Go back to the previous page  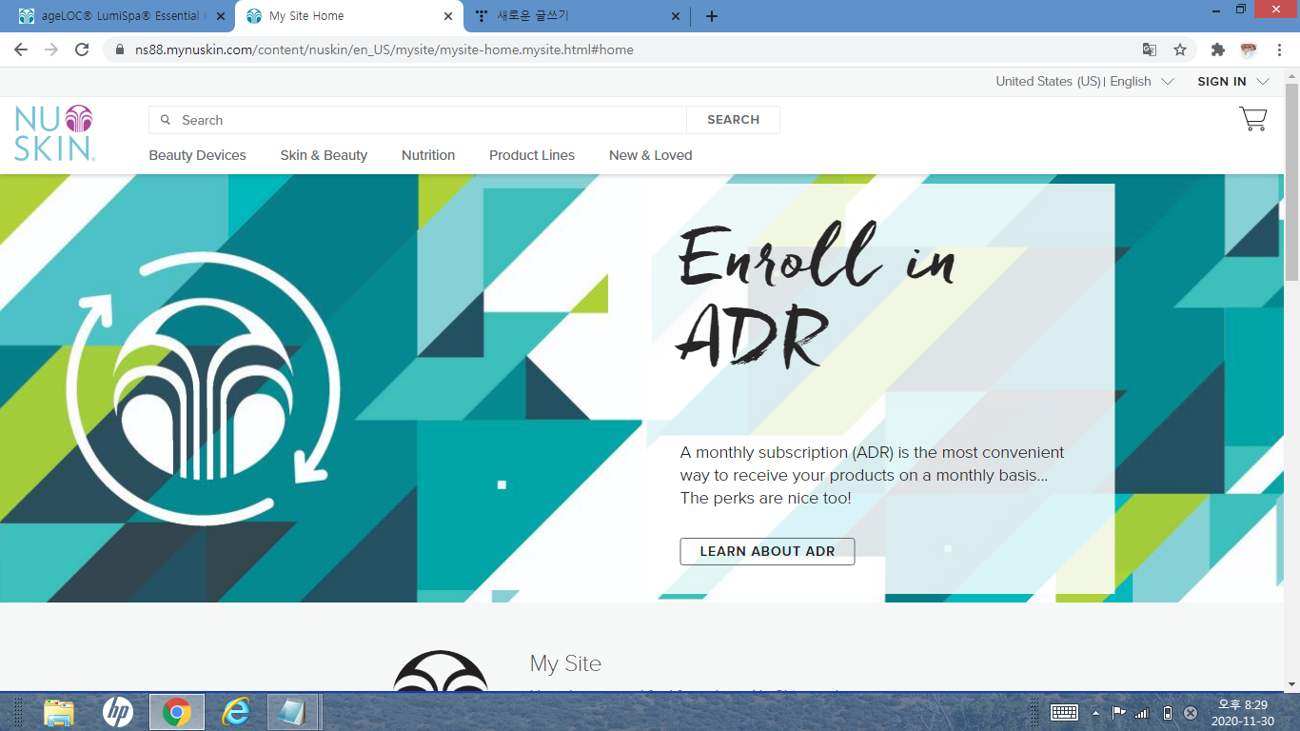pos(21,49)
